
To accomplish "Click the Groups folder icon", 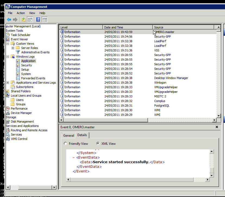I will pos(13,104).
